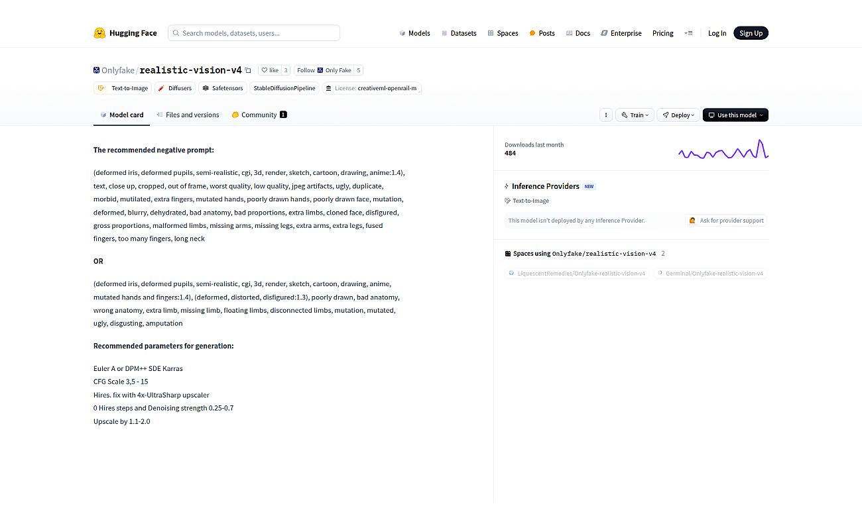The image size is (862, 522).
Task: Click the 'CFG Scale 3,5 - 15' line
Action: [121, 382]
